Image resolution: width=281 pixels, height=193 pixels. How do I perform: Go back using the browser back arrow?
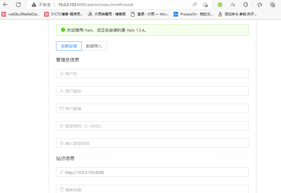(6, 5)
